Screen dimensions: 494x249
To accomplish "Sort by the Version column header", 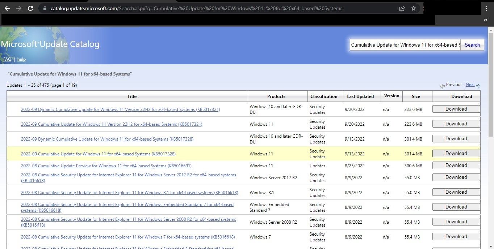I will point(392,96).
